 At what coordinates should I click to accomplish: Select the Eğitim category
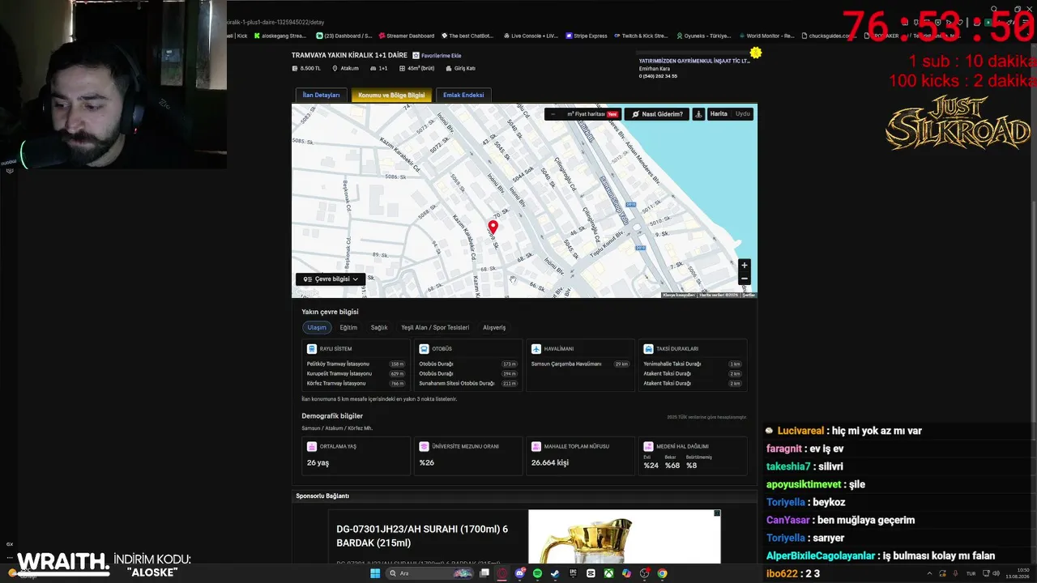(348, 328)
